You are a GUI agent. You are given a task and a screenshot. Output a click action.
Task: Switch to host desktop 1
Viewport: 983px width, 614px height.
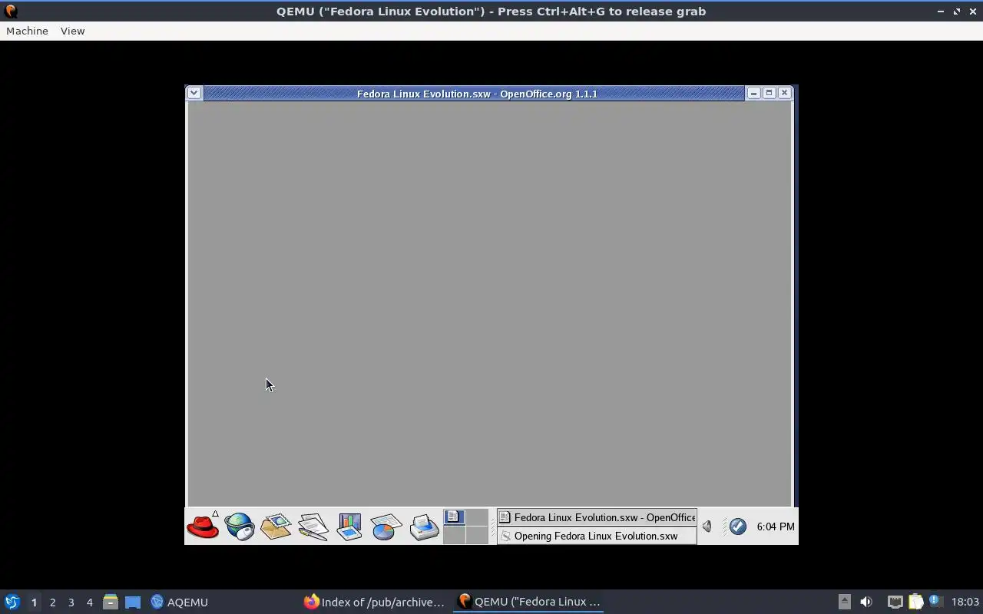tap(34, 602)
